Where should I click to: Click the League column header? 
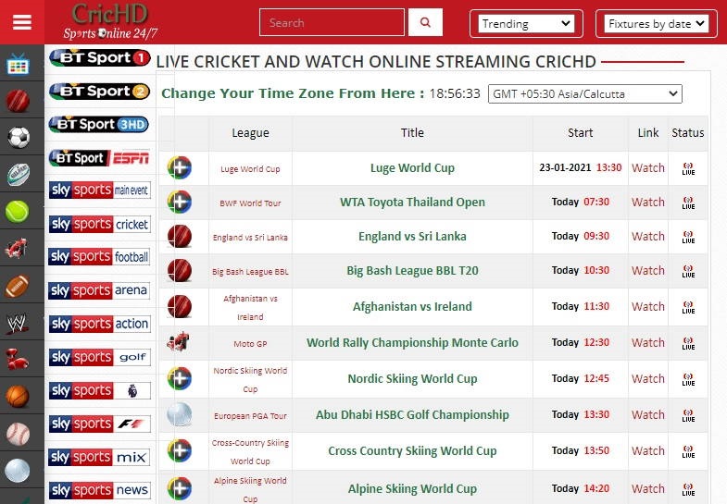pos(250,133)
